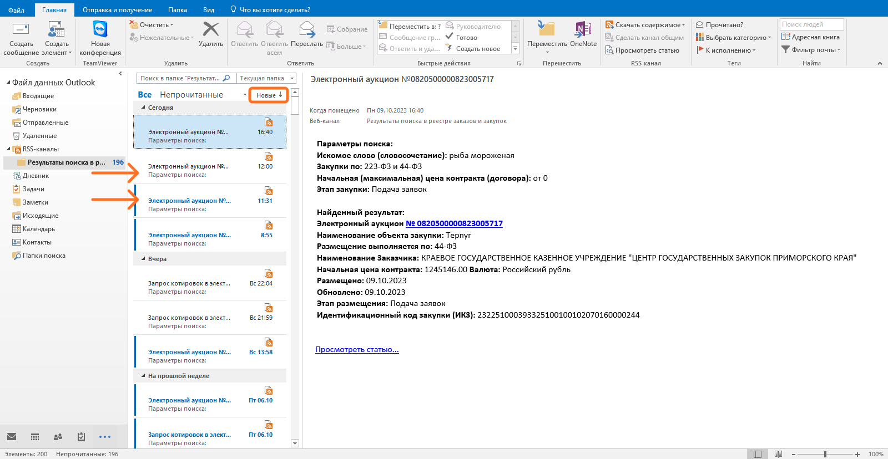Viewport: 888px width, 459px height.
Task: Toggle the Newest sort order
Action: click(x=269, y=95)
